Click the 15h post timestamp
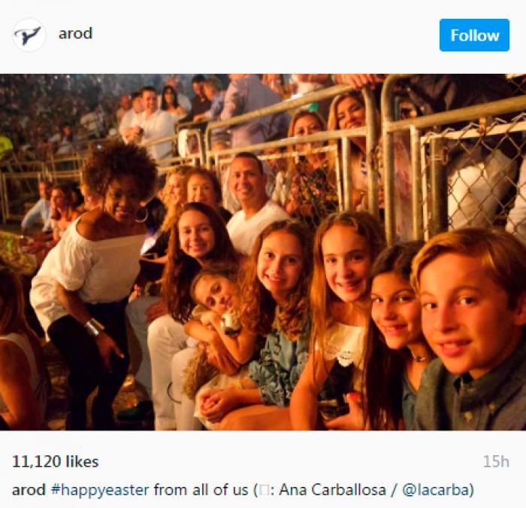 tap(496, 461)
